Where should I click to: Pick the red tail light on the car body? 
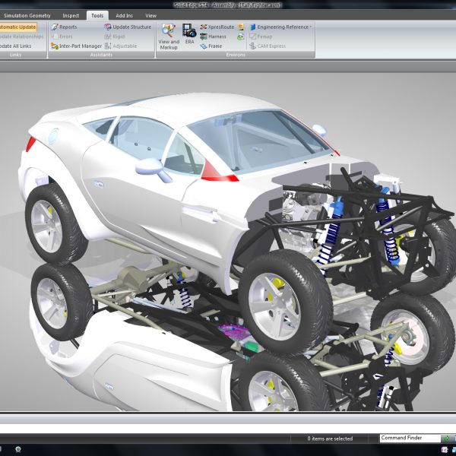pyautogui.click(x=219, y=173)
